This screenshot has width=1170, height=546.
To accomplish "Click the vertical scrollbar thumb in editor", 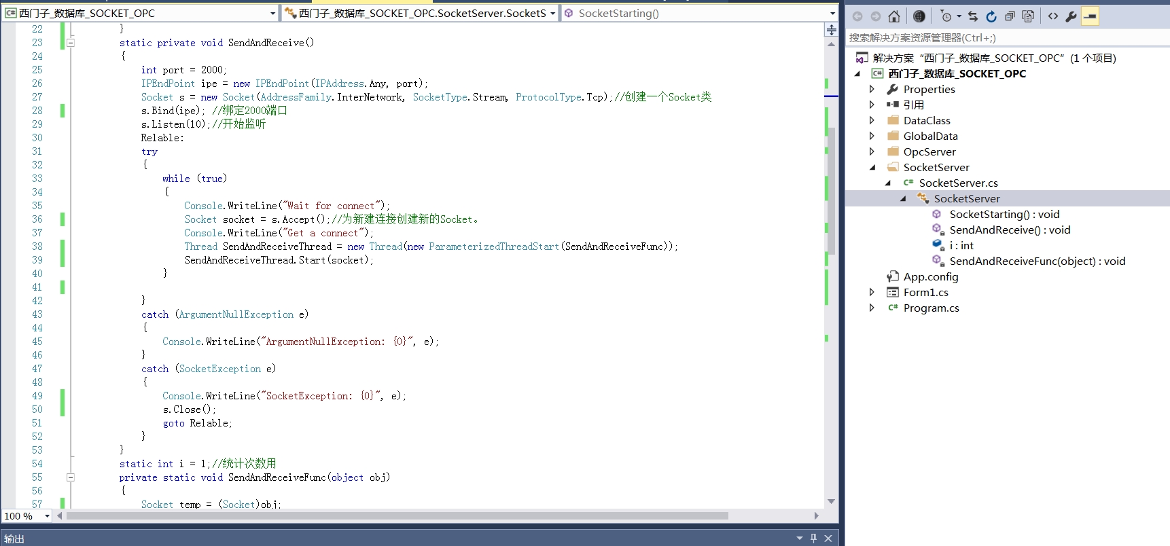I will [831, 190].
